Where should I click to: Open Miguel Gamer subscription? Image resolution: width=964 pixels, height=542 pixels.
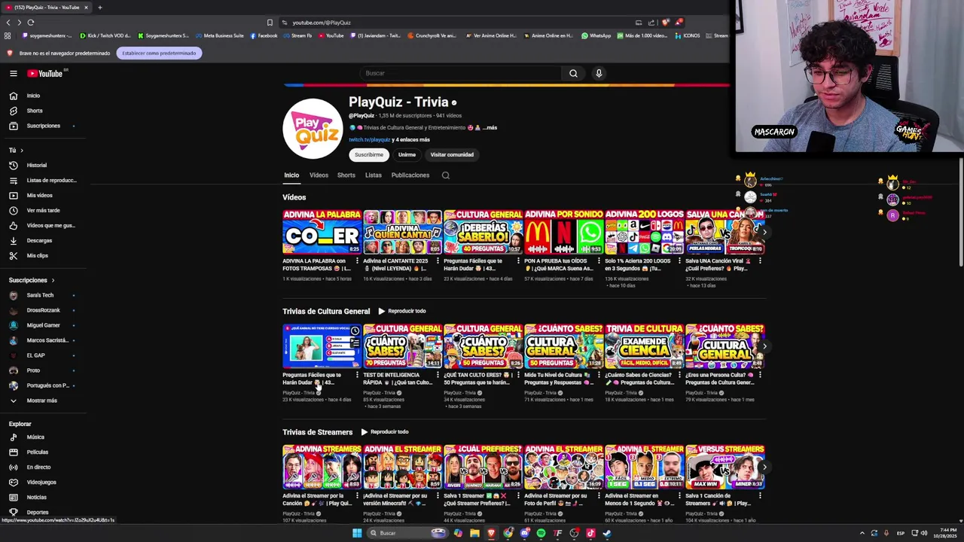tap(43, 325)
